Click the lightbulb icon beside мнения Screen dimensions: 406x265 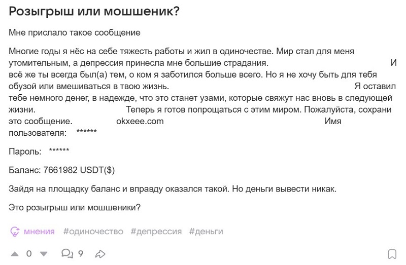coord(15,232)
